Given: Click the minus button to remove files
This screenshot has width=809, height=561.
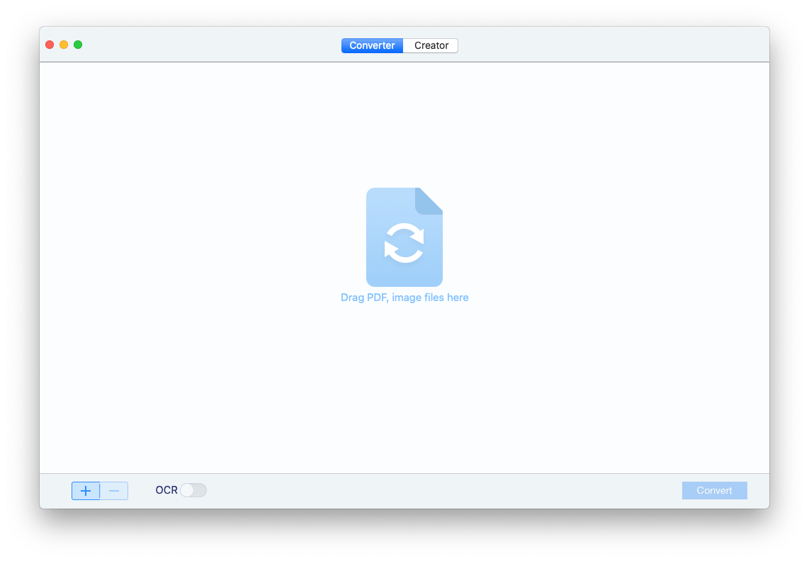Looking at the screenshot, I should (x=114, y=491).
